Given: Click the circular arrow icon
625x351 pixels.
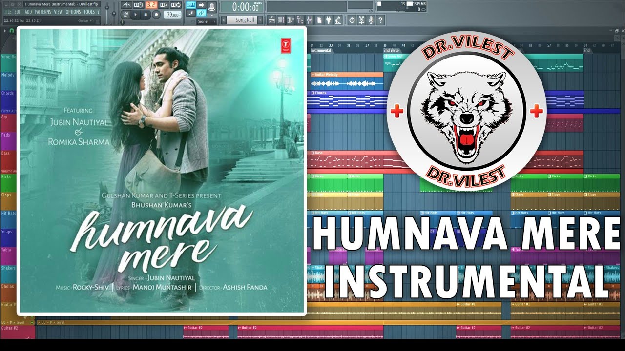Looking at the screenshot, I should tap(352, 20).
